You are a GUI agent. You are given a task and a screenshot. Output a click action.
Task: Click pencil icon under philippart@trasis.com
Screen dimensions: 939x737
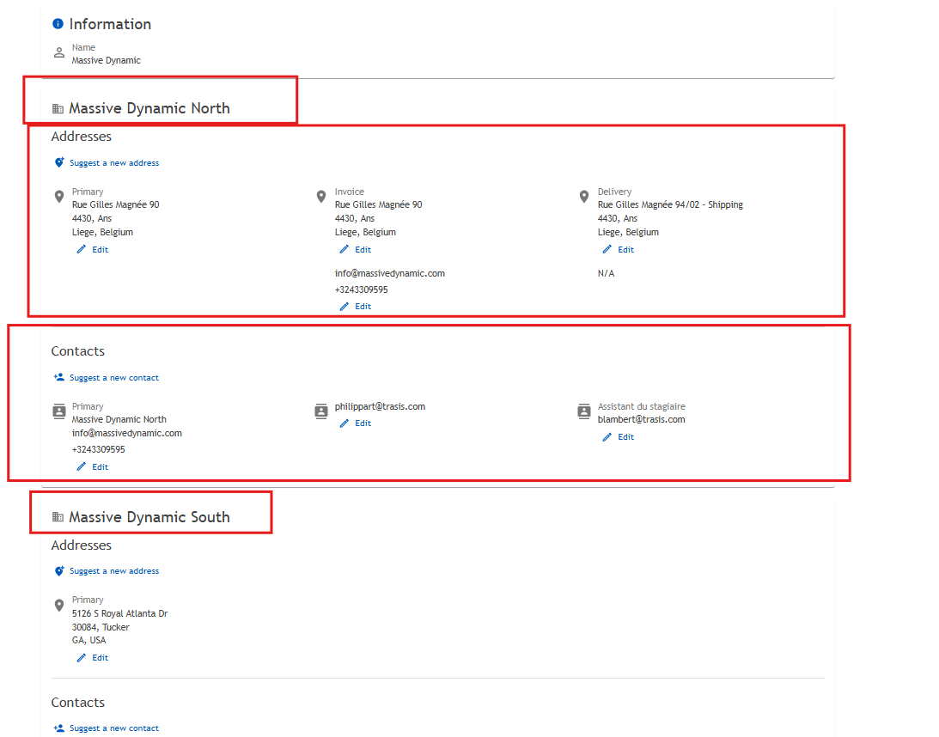pyautogui.click(x=344, y=423)
